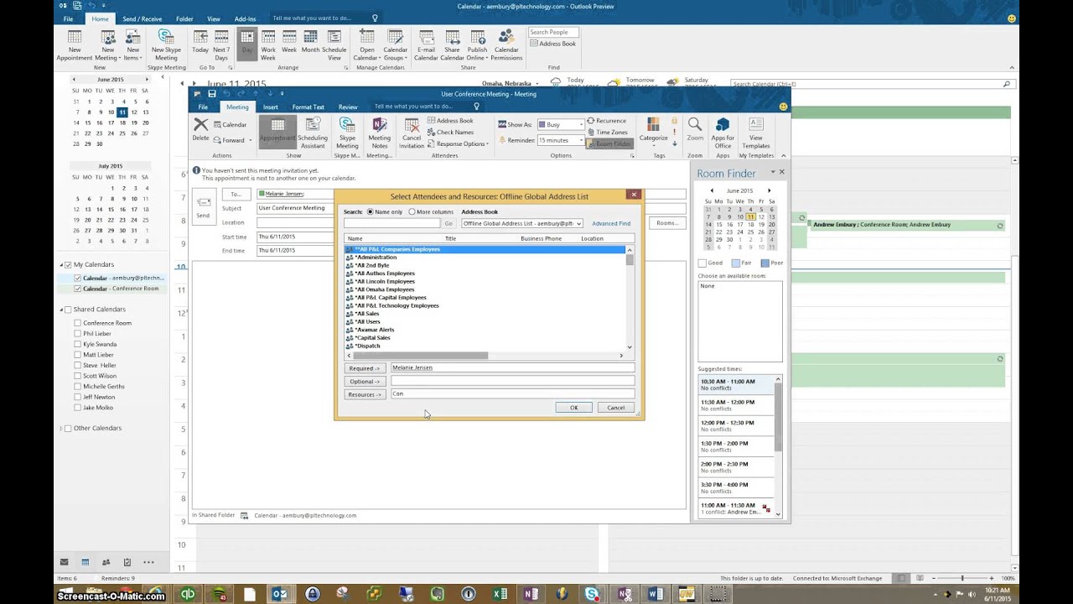Expand the Other Calendars group
The width and height of the screenshot is (1073, 604).
(61, 429)
